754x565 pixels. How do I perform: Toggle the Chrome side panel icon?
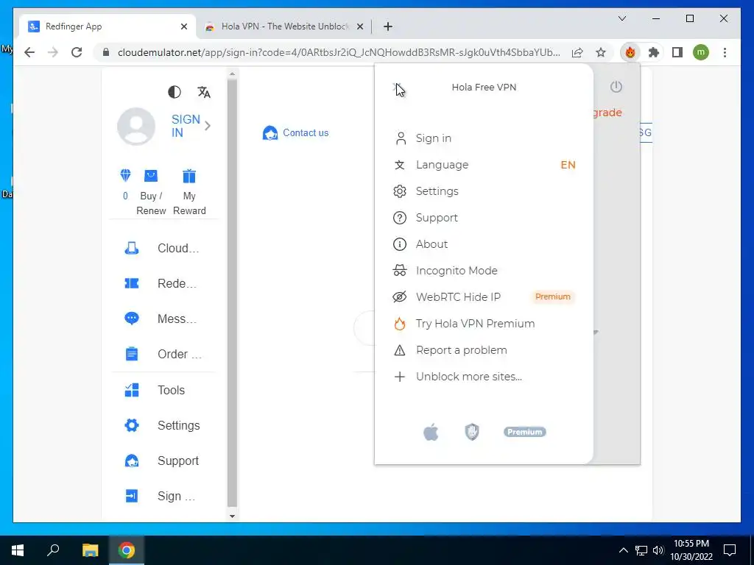677,52
